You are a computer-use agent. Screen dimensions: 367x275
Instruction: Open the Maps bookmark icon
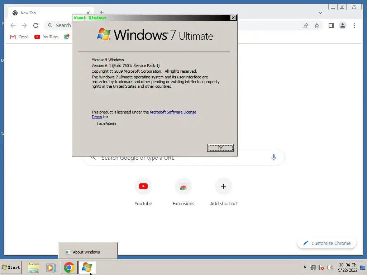point(67,37)
